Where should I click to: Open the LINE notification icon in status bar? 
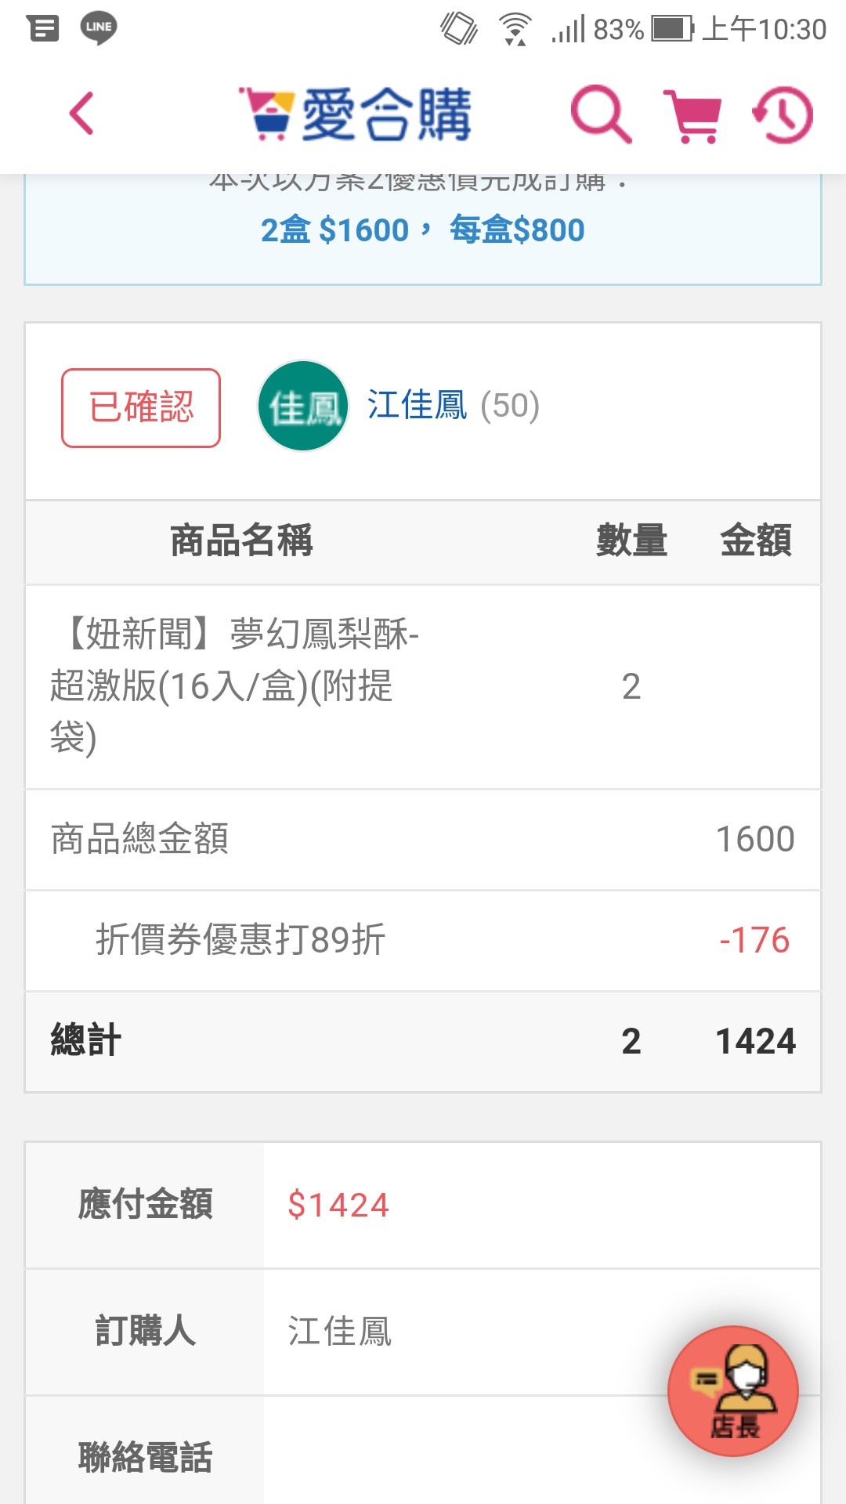click(99, 28)
